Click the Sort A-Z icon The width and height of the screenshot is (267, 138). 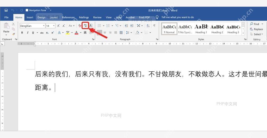click(x=148, y=26)
